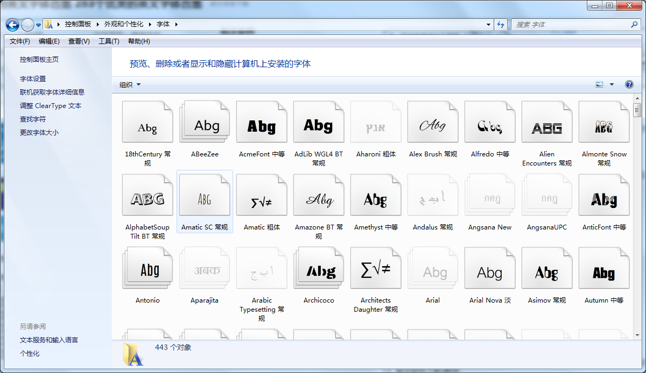Change view using the view icon button
The image size is (646, 373).
(x=599, y=84)
